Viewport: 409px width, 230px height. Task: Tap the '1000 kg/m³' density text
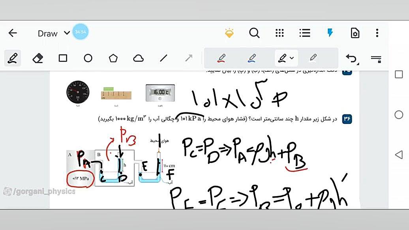point(131,119)
